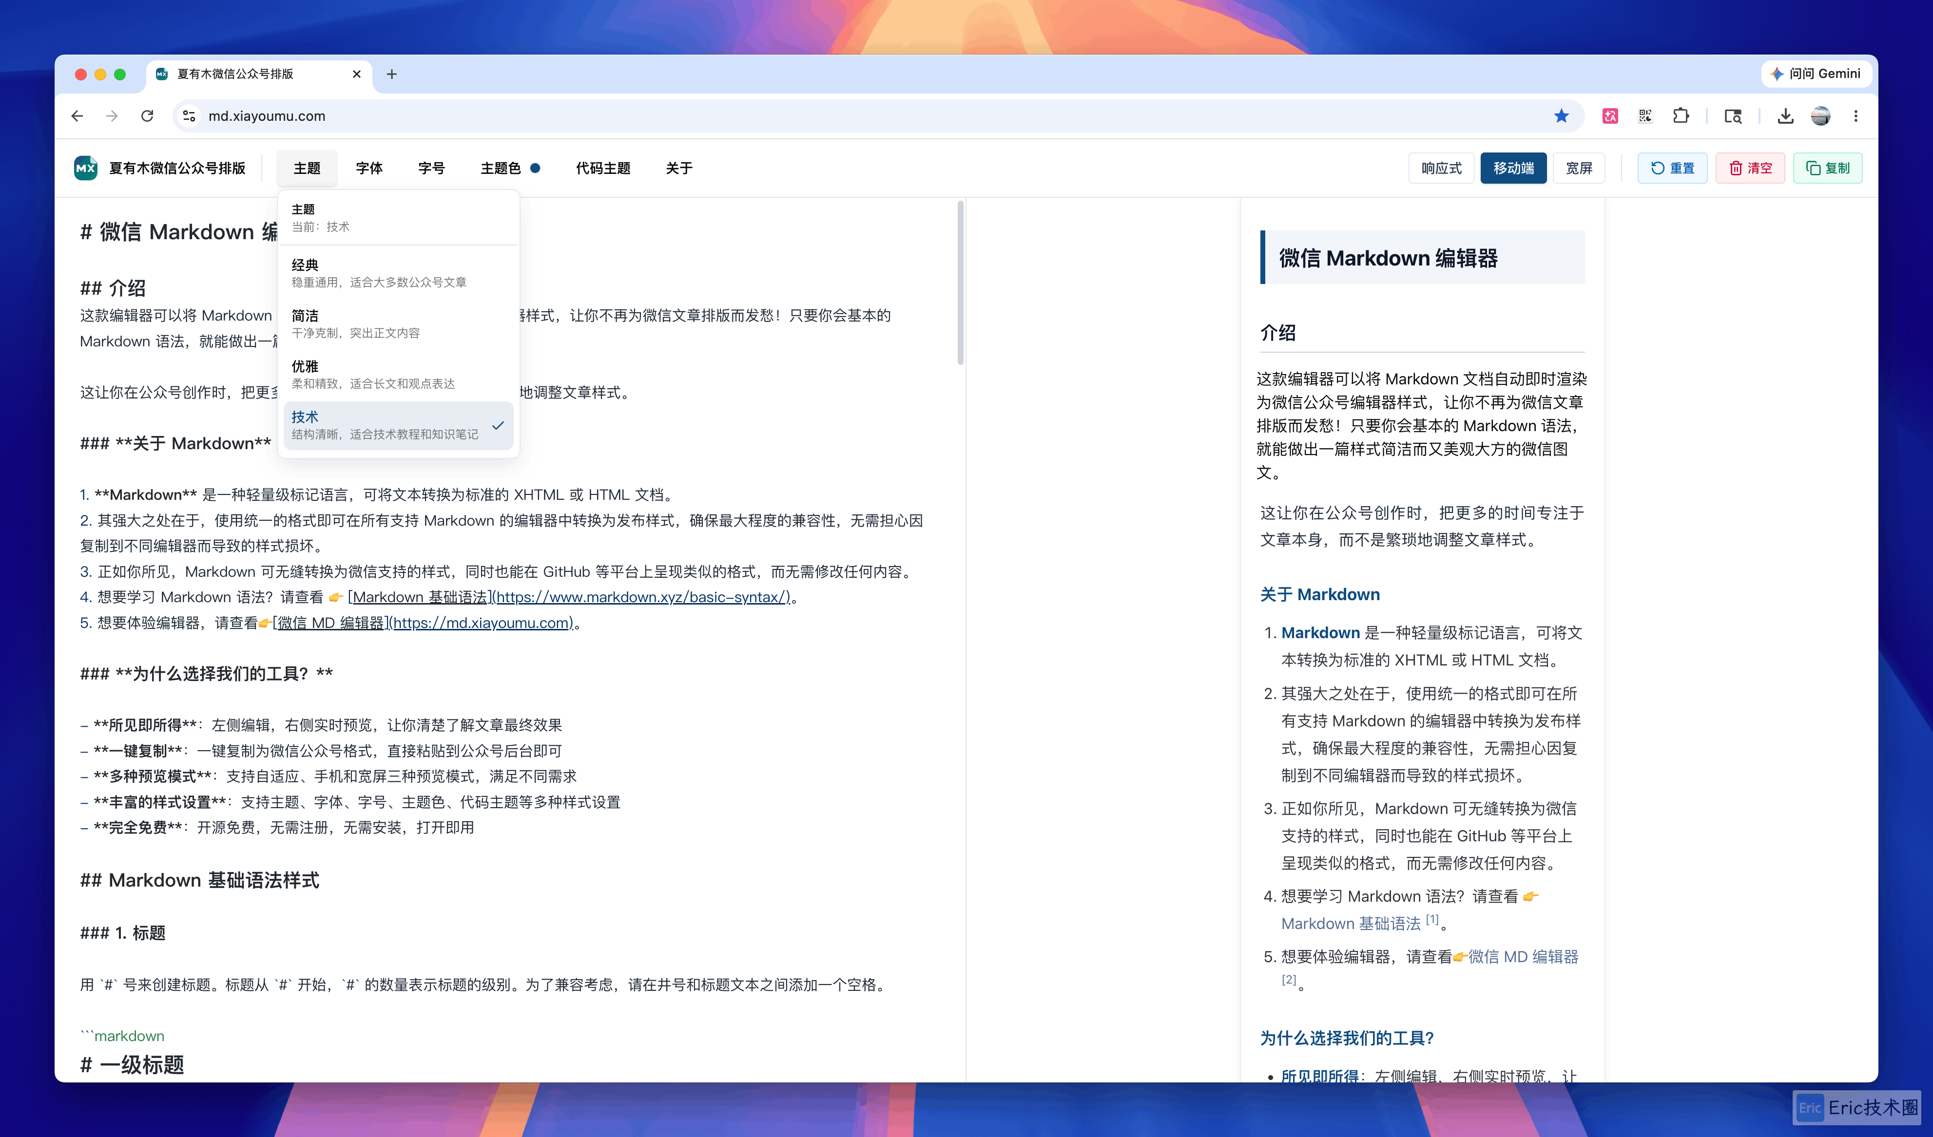Click the address bar URL md.xiayoumu.com
This screenshot has width=1933, height=1137.
(267, 116)
